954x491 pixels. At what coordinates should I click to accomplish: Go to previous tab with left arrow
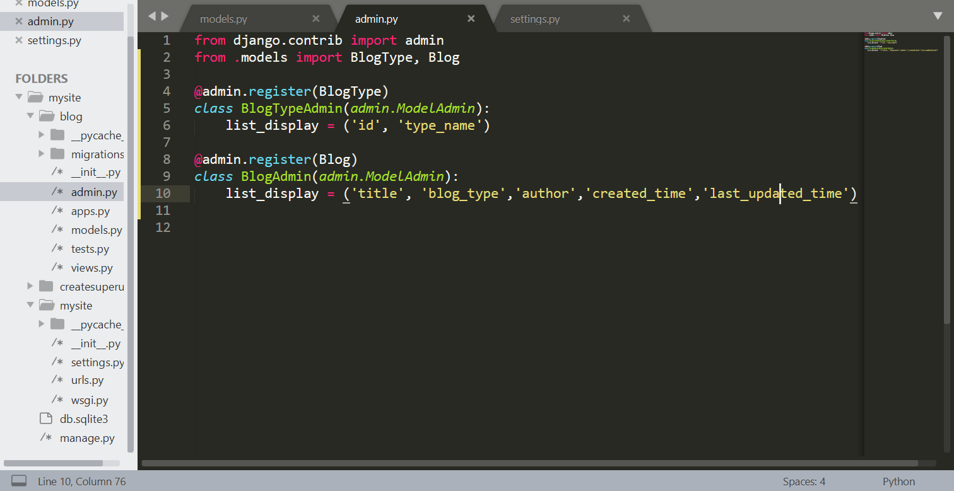[151, 16]
